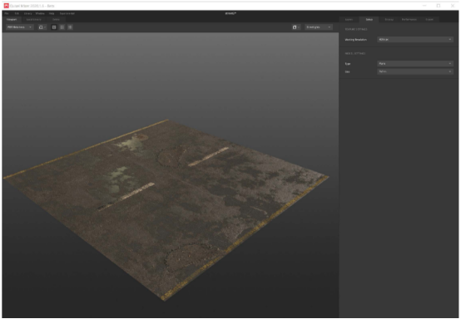
Task: Open the Export tab in right panel
Action: [429, 19]
